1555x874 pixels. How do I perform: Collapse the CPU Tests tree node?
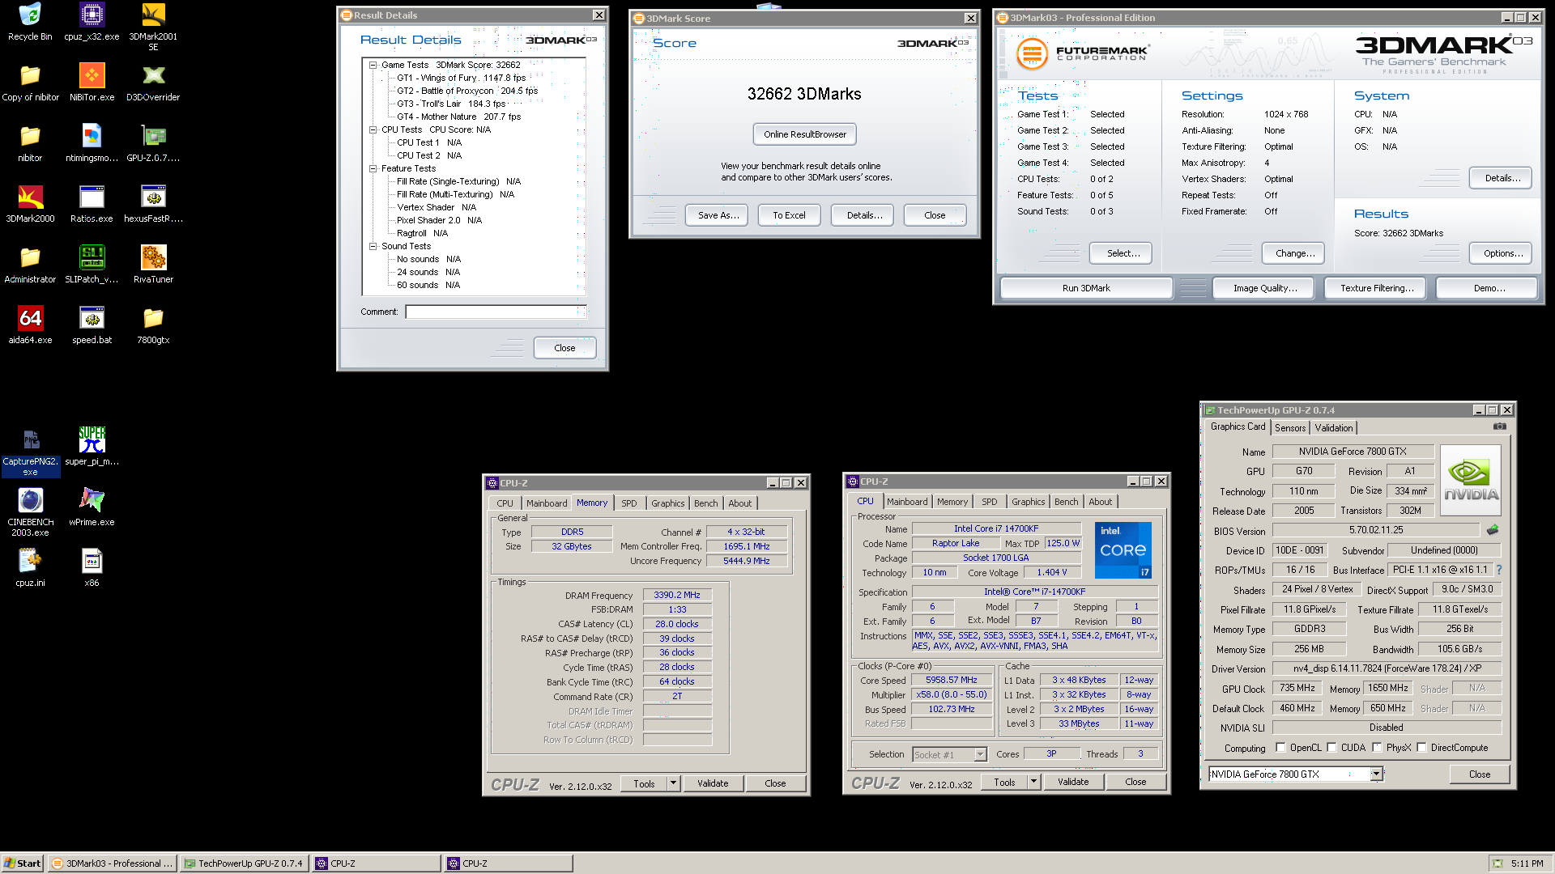click(x=373, y=129)
